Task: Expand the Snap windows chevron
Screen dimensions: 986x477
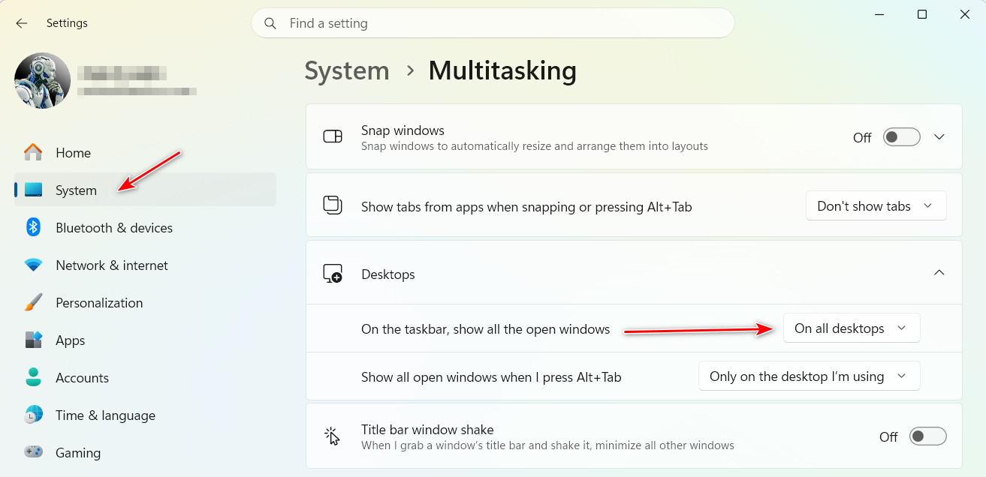Action: (x=939, y=137)
